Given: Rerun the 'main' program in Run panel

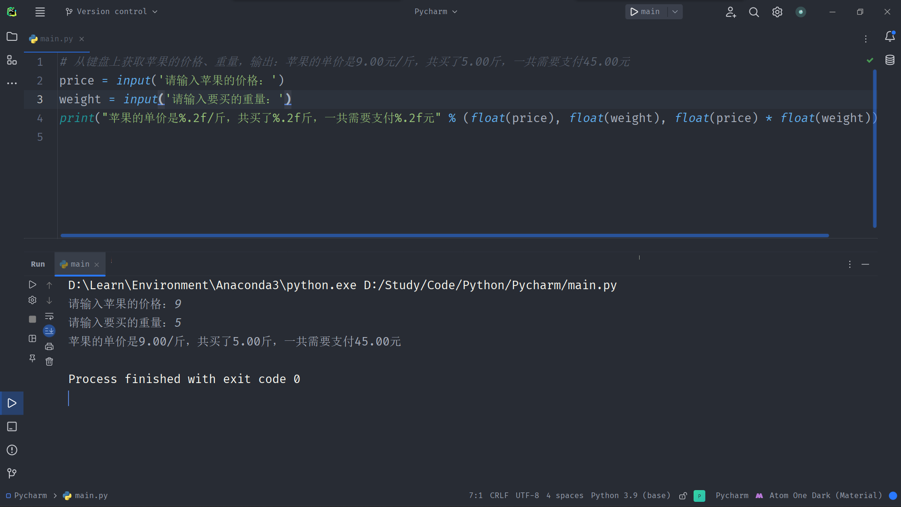Looking at the screenshot, I should coord(32,284).
